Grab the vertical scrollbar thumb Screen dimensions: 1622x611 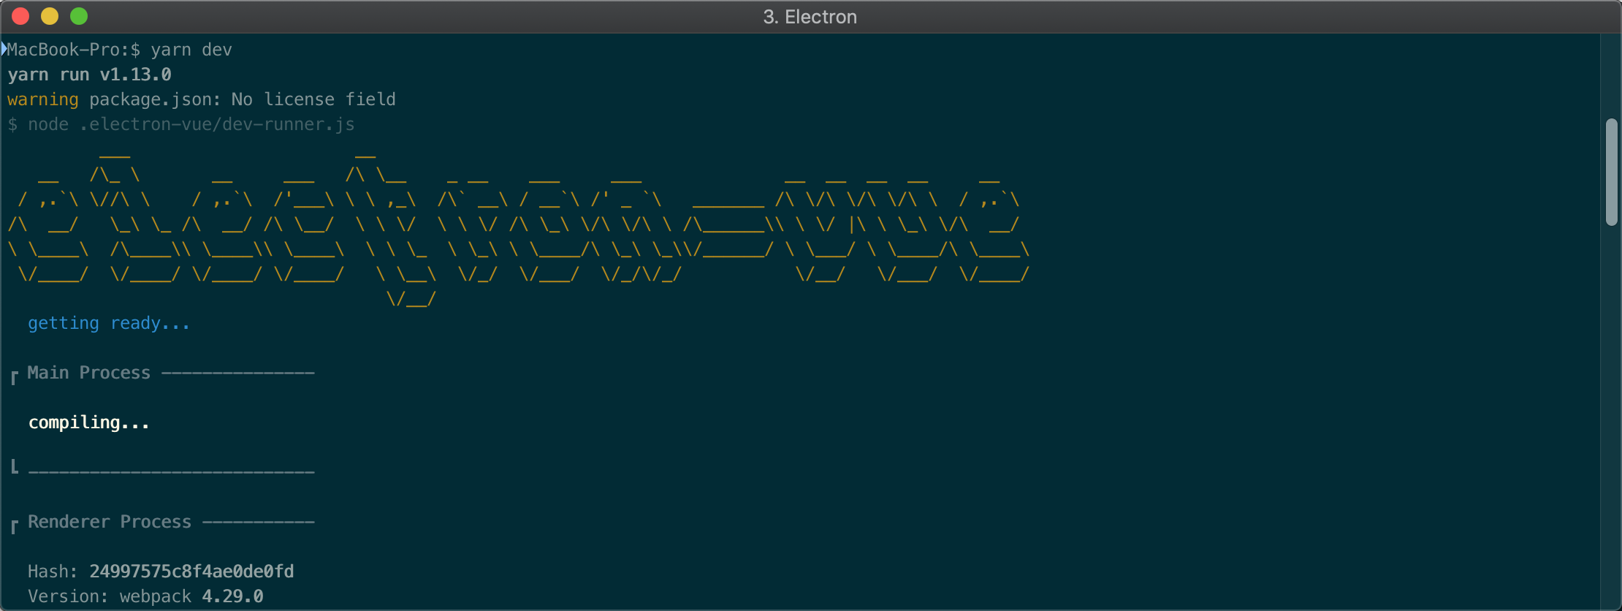click(x=1611, y=172)
